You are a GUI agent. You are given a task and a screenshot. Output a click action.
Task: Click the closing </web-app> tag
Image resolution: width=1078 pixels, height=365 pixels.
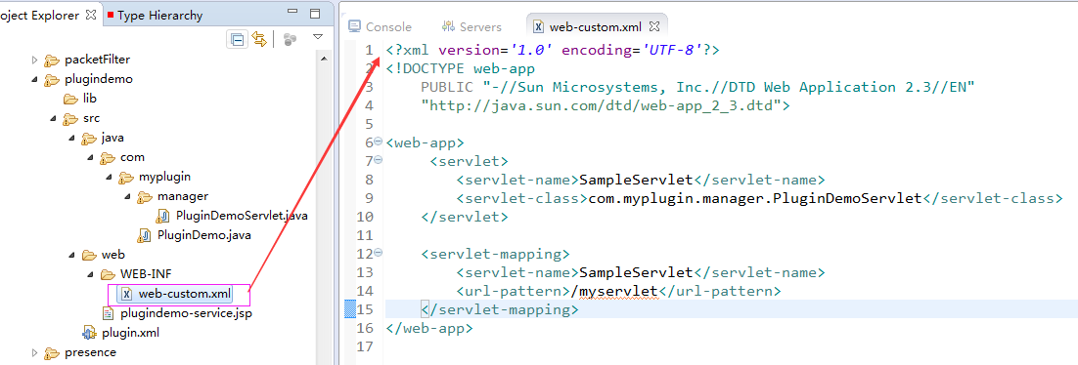point(429,328)
